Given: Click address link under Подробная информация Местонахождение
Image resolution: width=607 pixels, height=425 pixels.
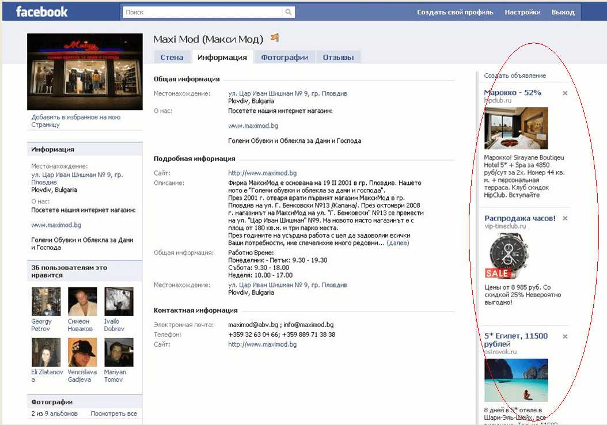Looking at the screenshot, I should tap(287, 285).
